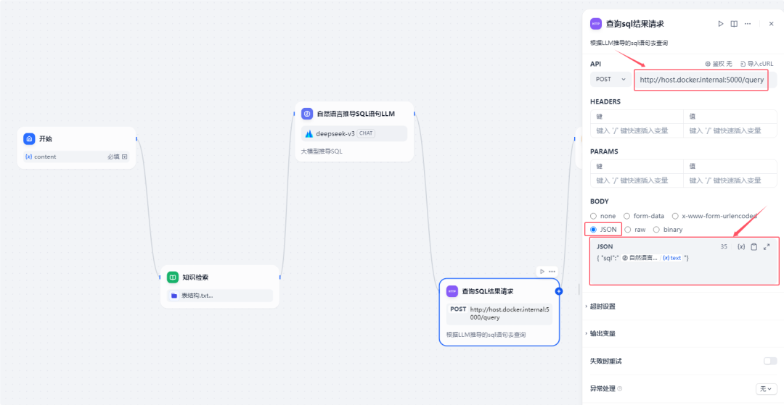Click the help/docs book icon in panel header
The width and height of the screenshot is (784, 405).
[x=734, y=24]
